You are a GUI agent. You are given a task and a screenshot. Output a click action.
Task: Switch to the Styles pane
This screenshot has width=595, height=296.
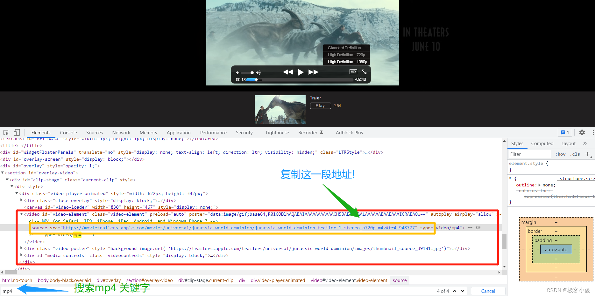[x=517, y=144]
